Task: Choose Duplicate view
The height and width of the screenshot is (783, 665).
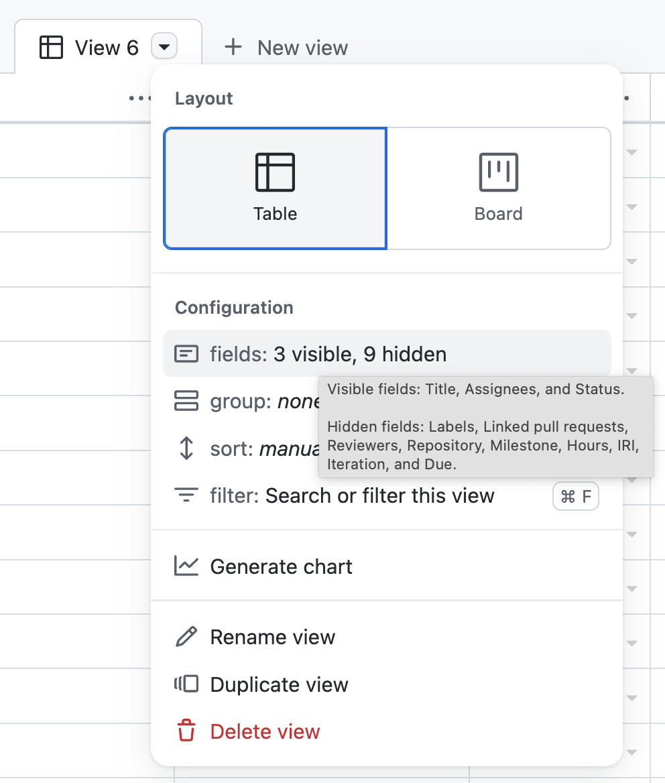Action: 387,684
